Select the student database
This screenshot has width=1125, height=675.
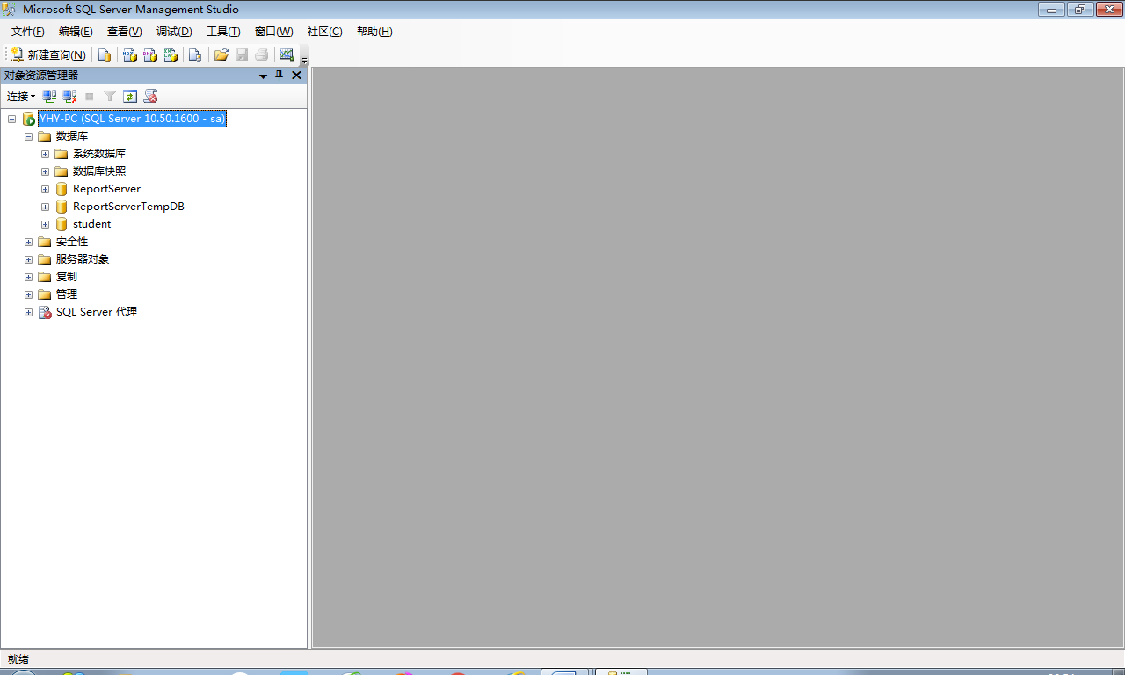[x=91, y=224]
